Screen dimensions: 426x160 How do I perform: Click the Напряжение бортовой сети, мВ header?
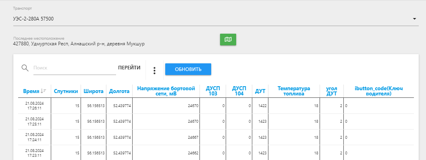[166, 91]
